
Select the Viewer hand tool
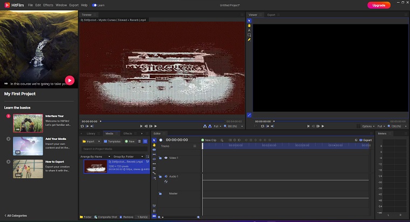249,25
